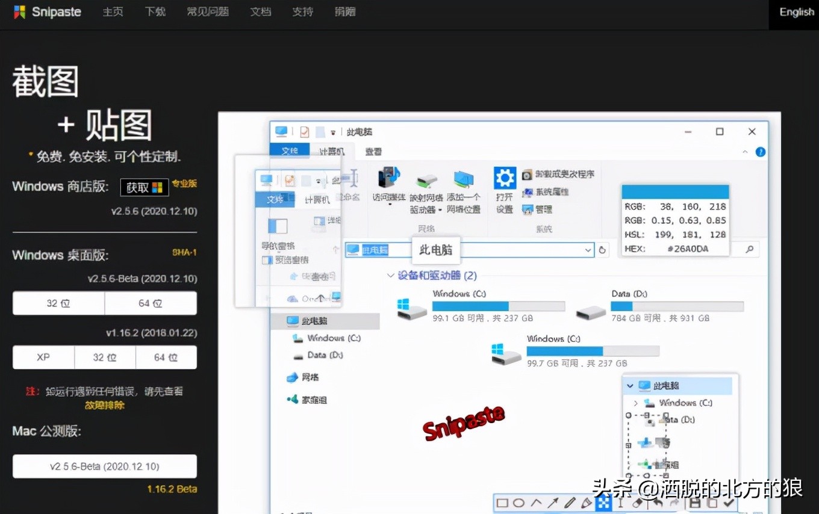Download v2.5.6-Beta Windows 64 位
Image resolution: width=819 pixels, height=514 pixels.
(x=151, y=303)
